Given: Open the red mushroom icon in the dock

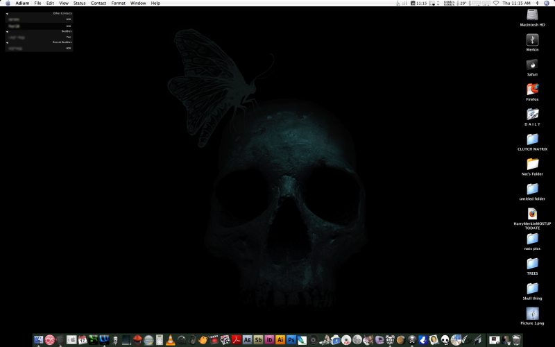Looking at the screenshot, I should tap(137, 340).
